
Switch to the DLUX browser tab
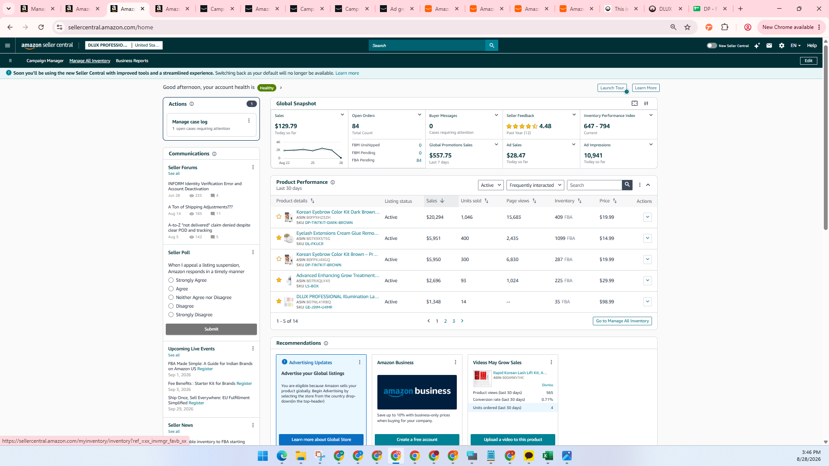tap(665, 9)
